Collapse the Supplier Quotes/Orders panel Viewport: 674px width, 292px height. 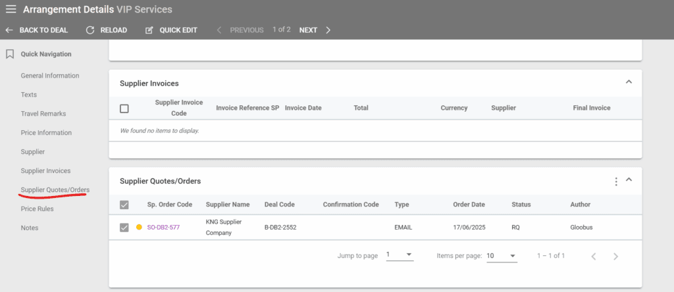click(629, 180)
